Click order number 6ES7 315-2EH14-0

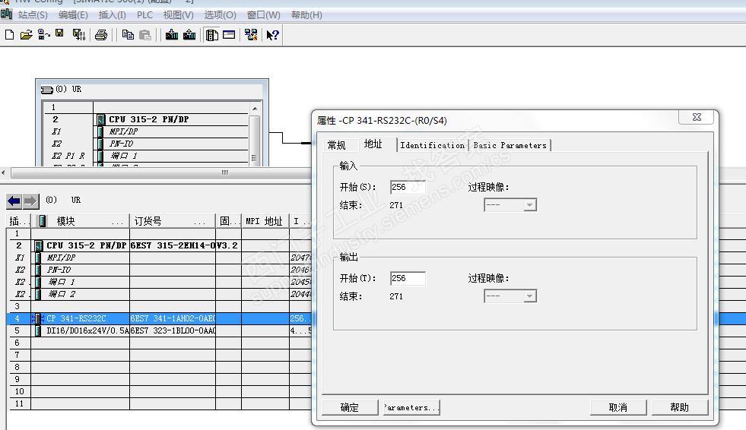[173, 245]
